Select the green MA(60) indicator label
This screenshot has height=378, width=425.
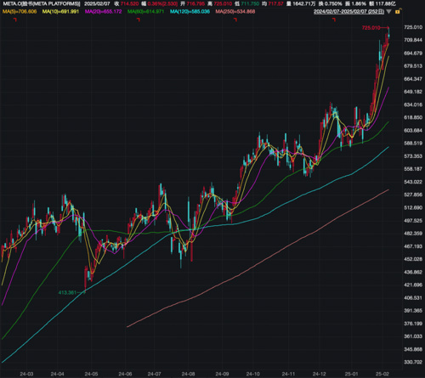(x=145, y=12)
